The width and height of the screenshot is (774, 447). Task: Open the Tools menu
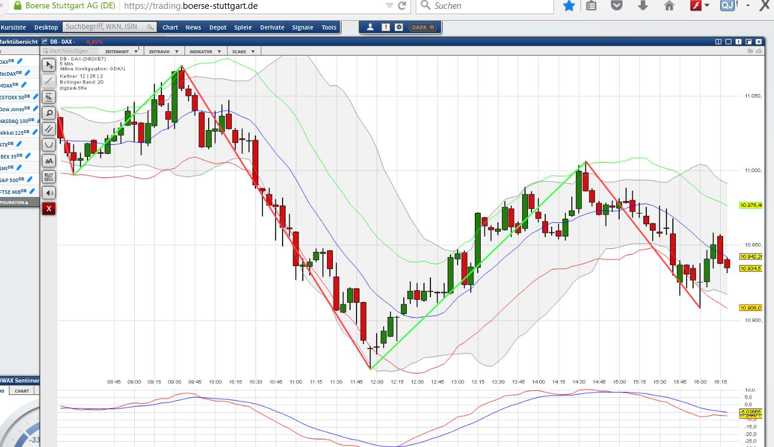[329, 27]
